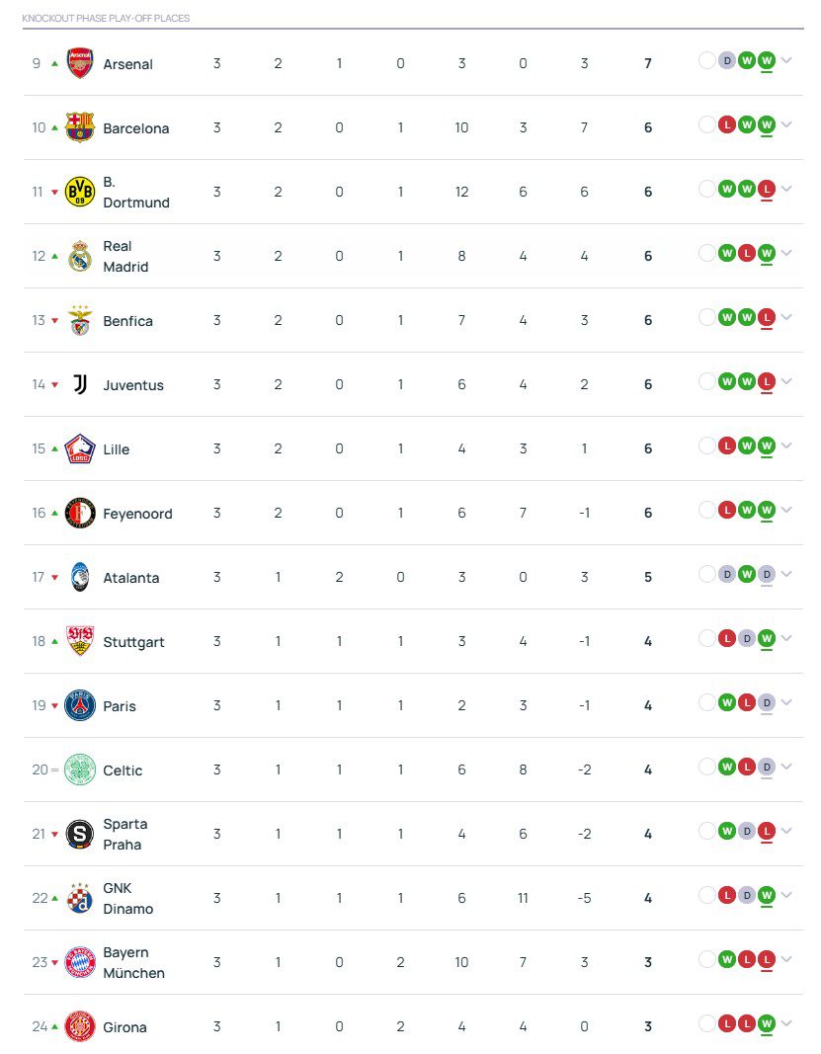The width and height of the screenshot is (821, 1054).
Task: Click the Arsenal club crest
Action: pos(80,63)
